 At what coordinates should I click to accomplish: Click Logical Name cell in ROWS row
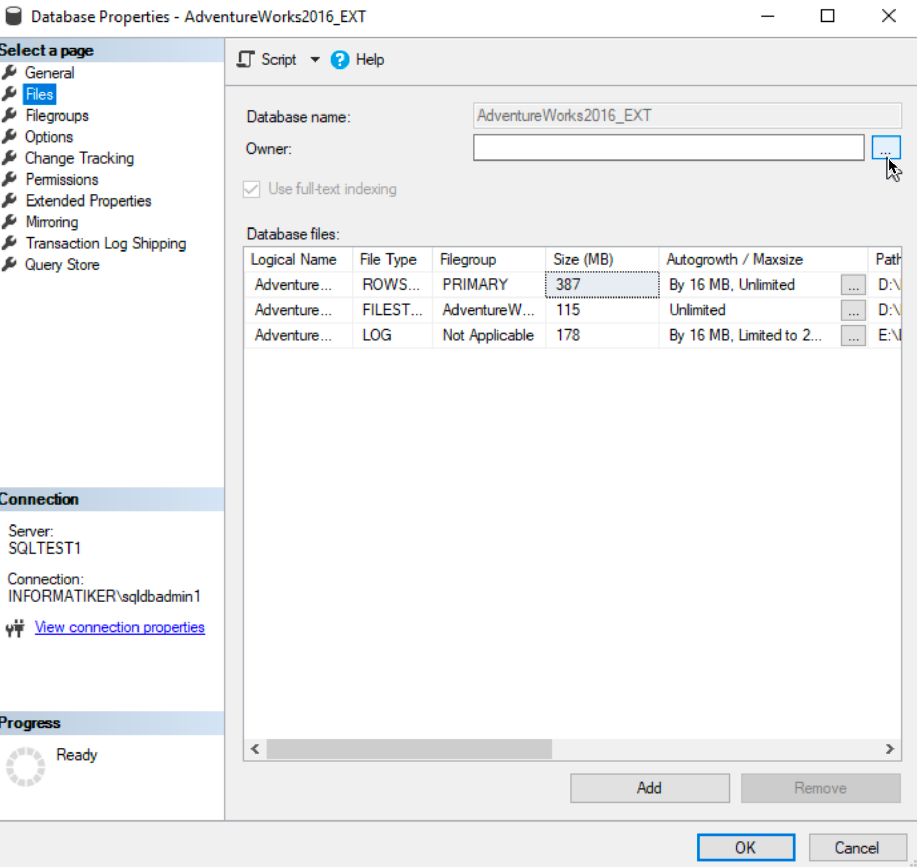tap(298, 285)
